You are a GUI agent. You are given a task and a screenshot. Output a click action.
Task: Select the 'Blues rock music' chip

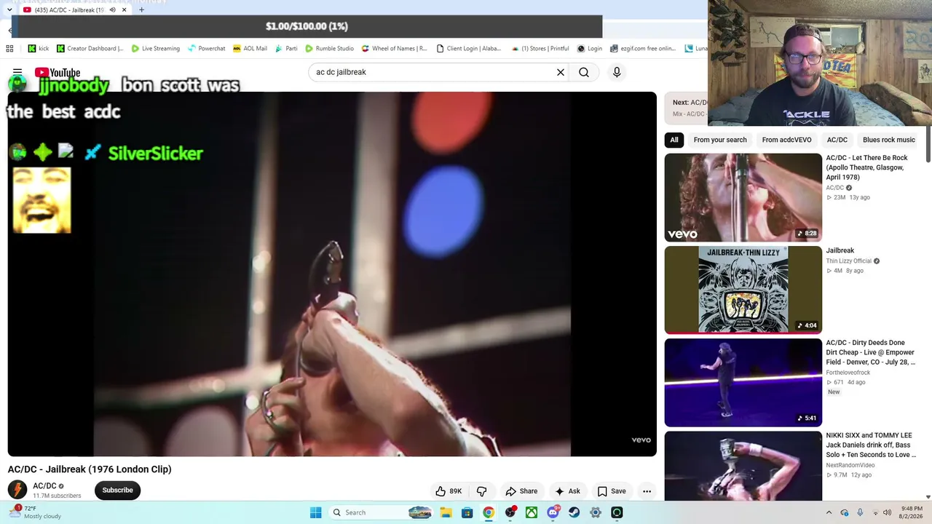tap(888, 140)
